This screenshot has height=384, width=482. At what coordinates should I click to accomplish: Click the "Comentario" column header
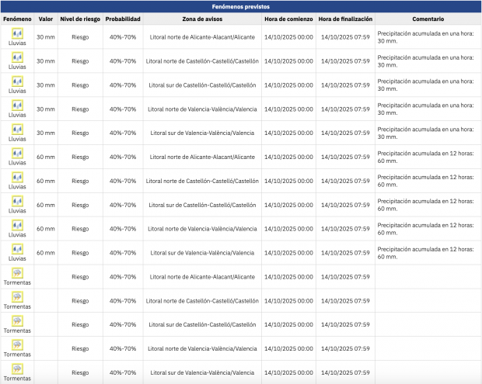coord(428,19)
